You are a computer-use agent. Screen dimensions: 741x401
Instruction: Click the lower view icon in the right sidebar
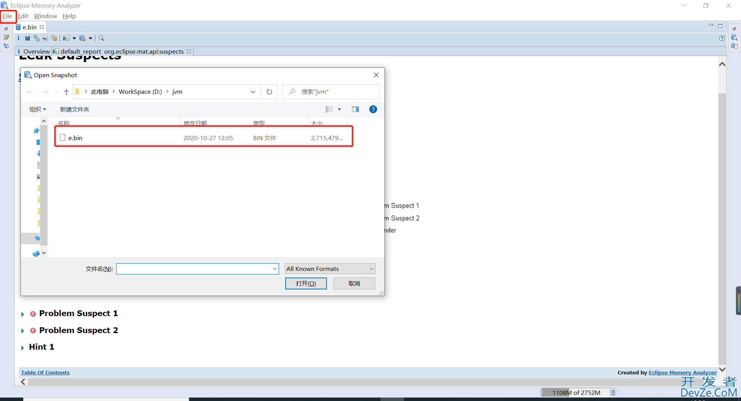coord(734,46)
